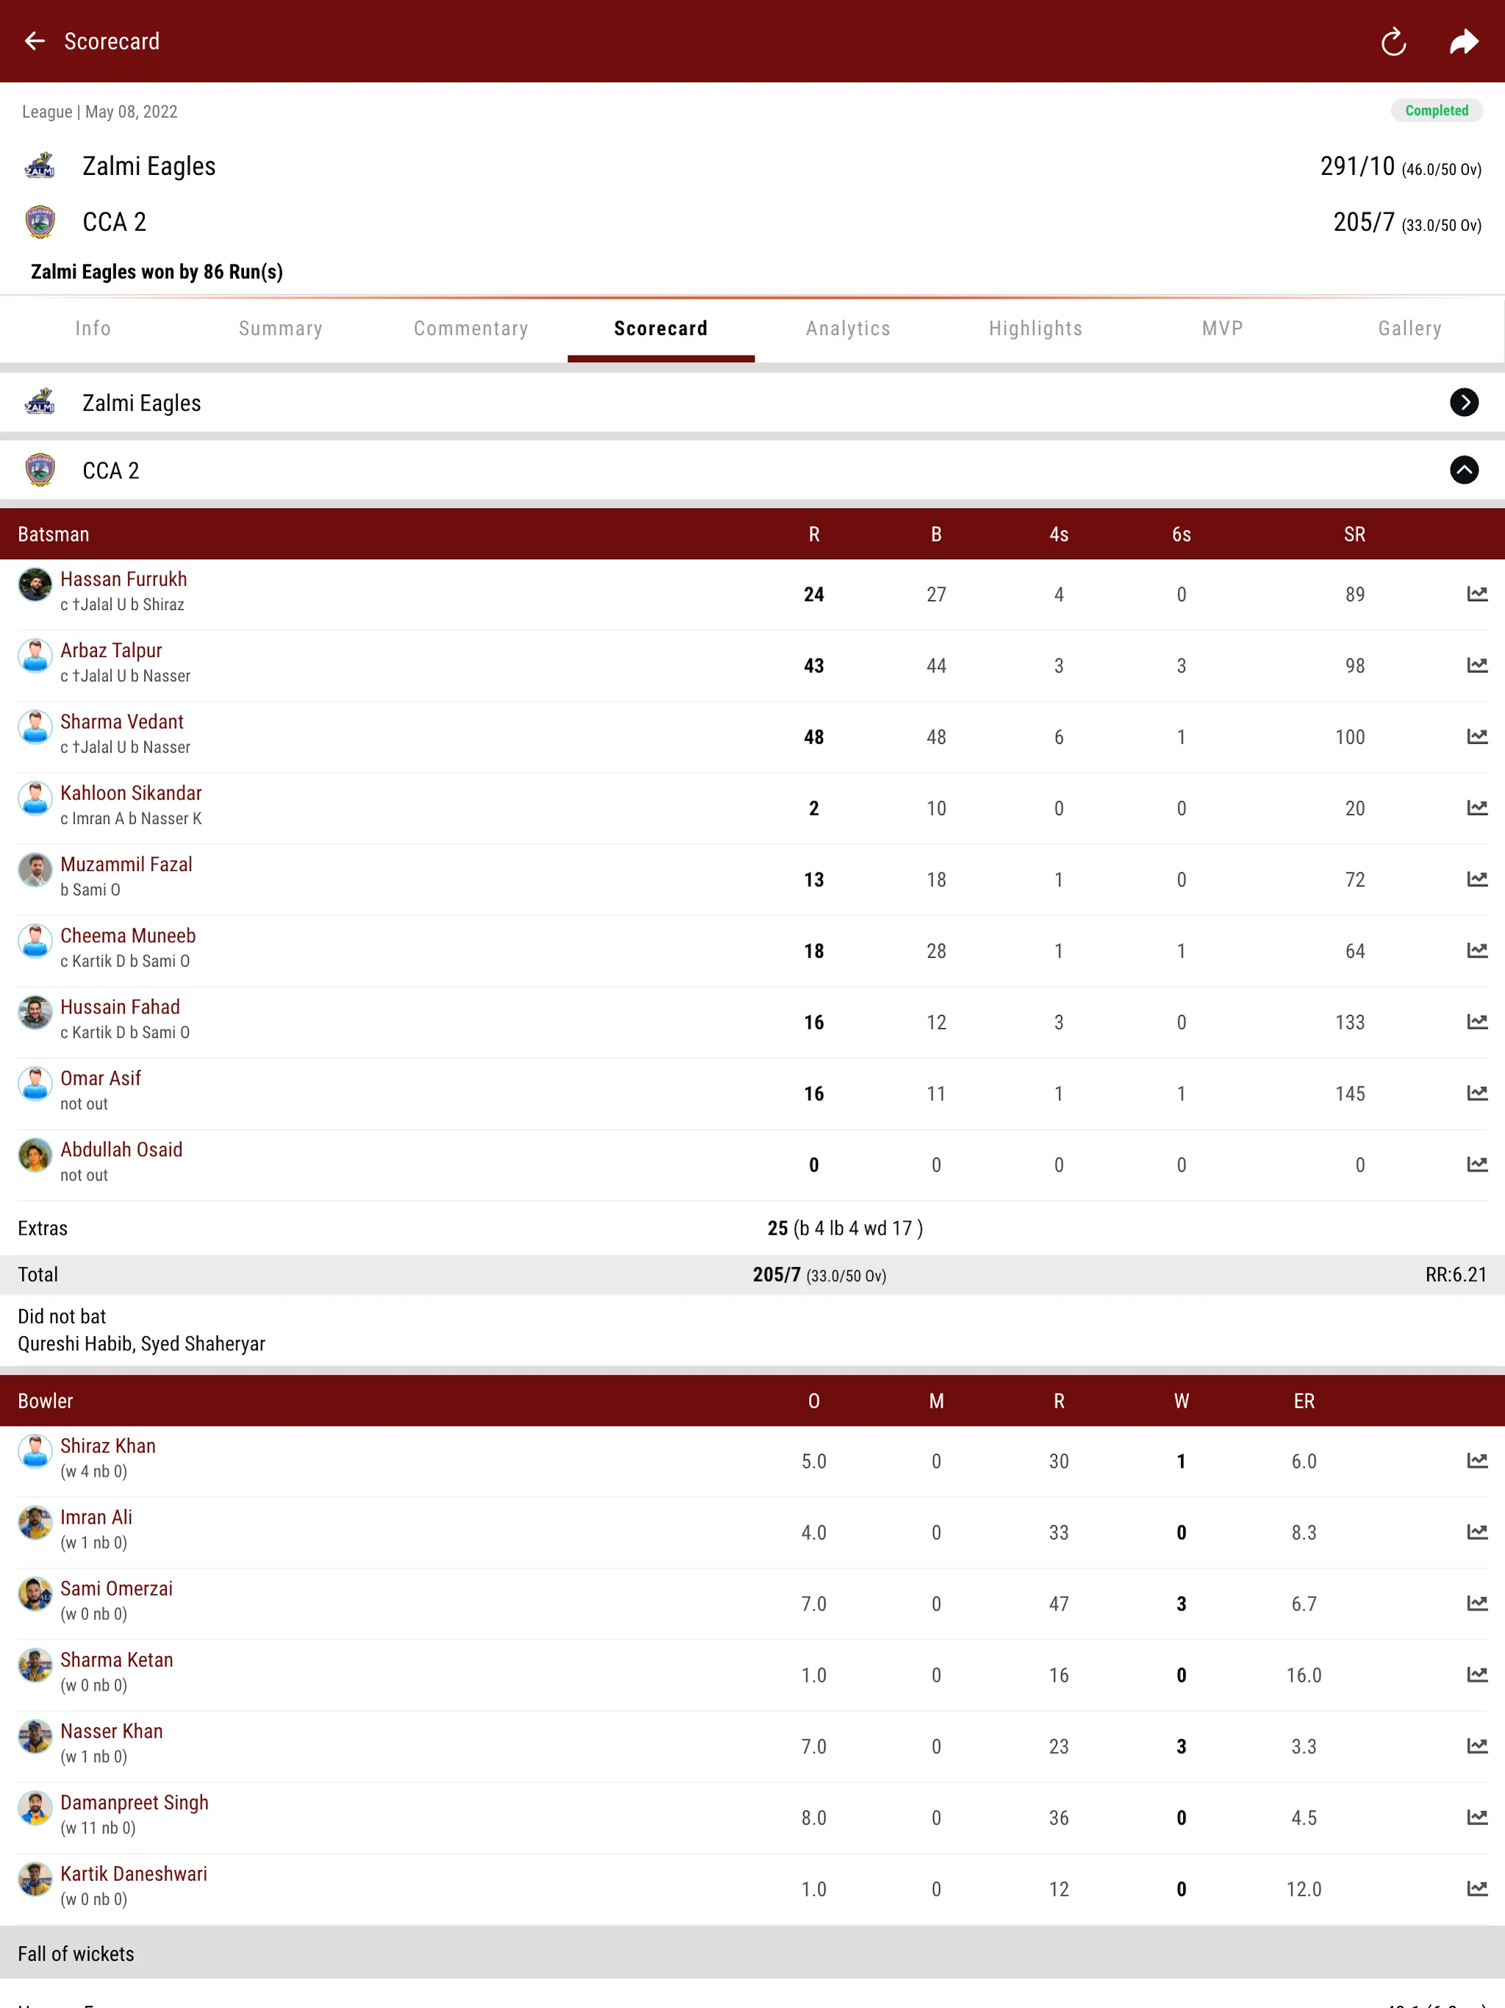Navigate back using the back arrow
The height and width of the screenshot is (2008, 1505).
(35, 41)
